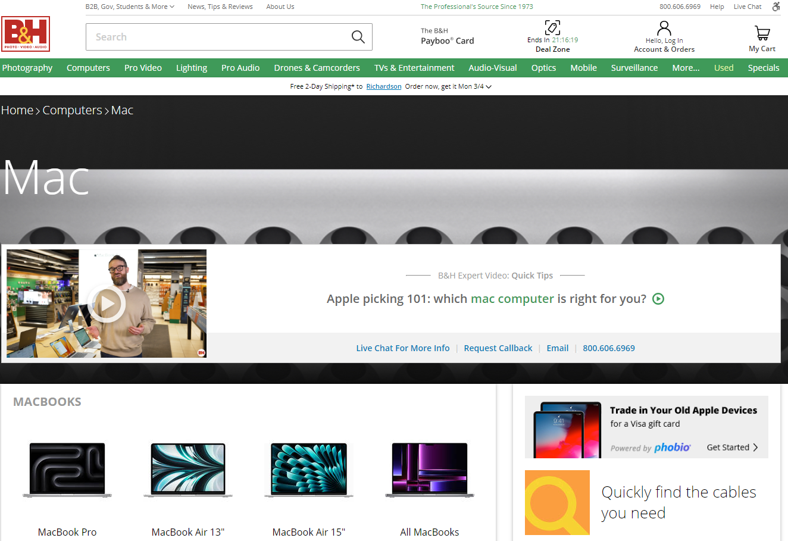Click the yellow cable finder magnifier icon
788x541 pixels.
[556, 502]
